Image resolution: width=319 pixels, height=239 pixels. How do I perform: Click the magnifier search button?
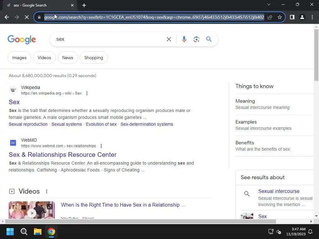pos(209,39)
